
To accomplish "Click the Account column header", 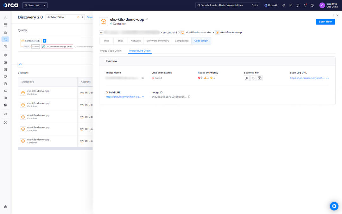I will coord(85,82).
